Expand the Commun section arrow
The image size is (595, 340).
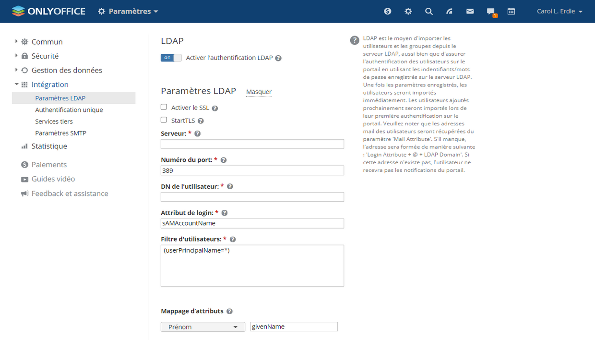pyautogui.click(x=16, y=42)
